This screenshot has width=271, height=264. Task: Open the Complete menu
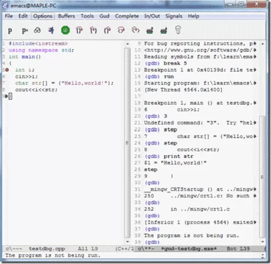pyautogui.click(x=127, y=16)
